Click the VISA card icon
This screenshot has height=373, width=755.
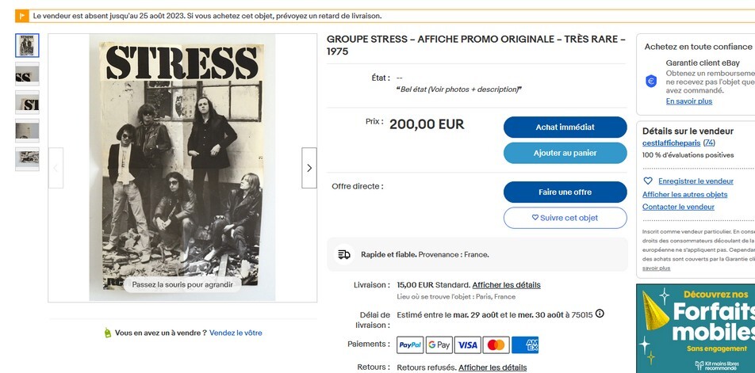(467, 344)
